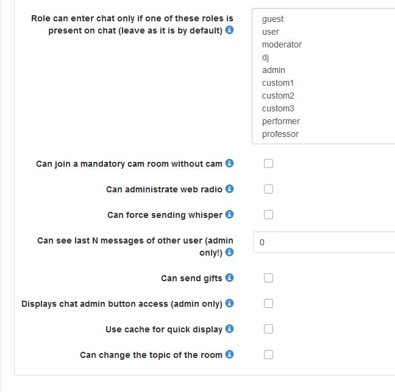Viewport: 395px width, 392px height.
Task: Enable 'Can join a mandatory cam room' checkbox
Action: (268, 164)
